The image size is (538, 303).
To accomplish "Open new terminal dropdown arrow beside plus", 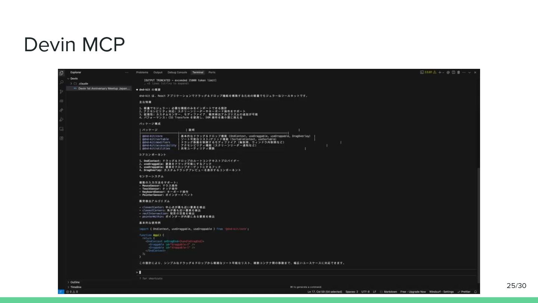I will [443, 72].
